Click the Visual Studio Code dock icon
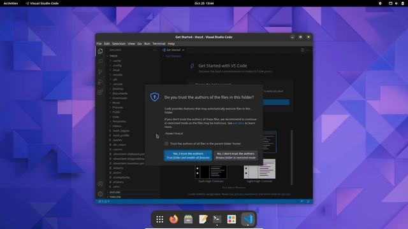Image resolution: width=408 pixels, height=229 pixels. click(248, 219)
